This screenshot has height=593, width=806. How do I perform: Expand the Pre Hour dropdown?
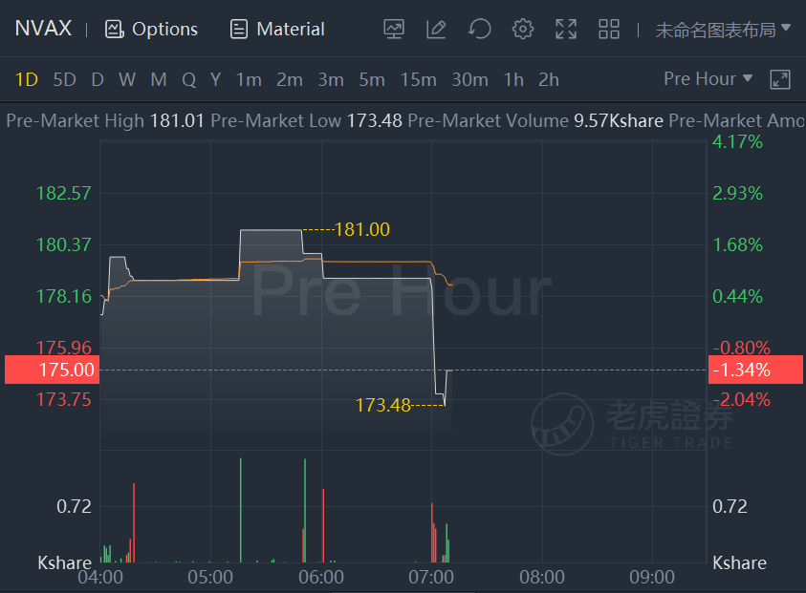click(x=708, y=78)
